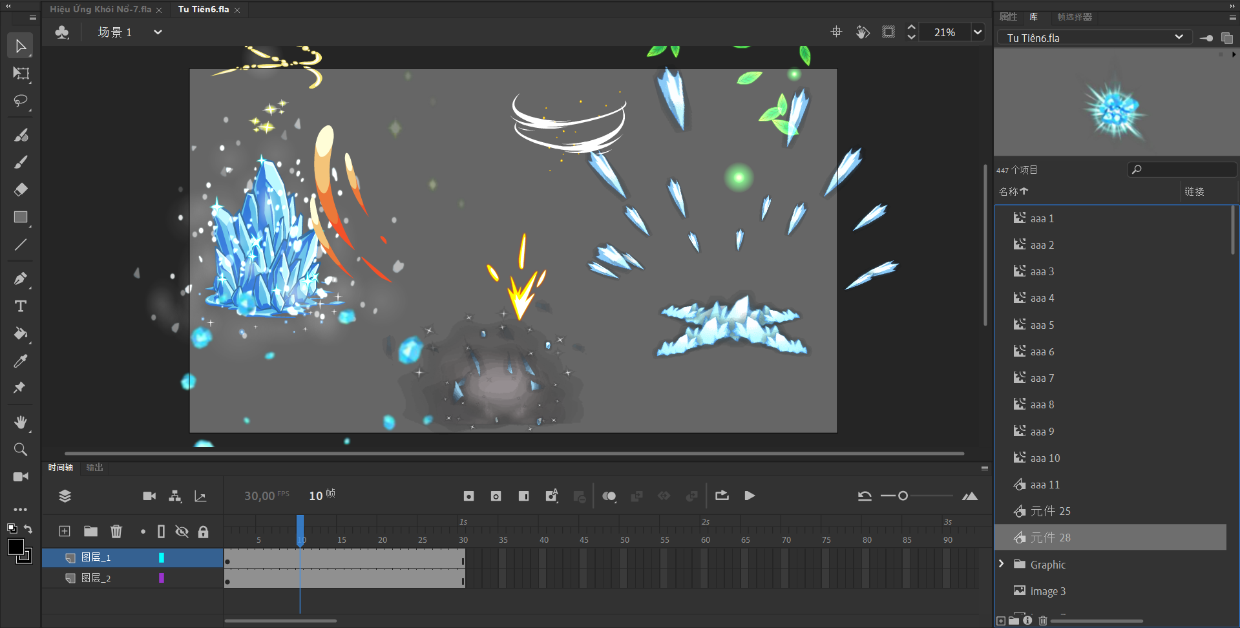Viewport: 1240px width, 628px height.
Task: Click the new layer icon
Action: click(x=65, y=531)
